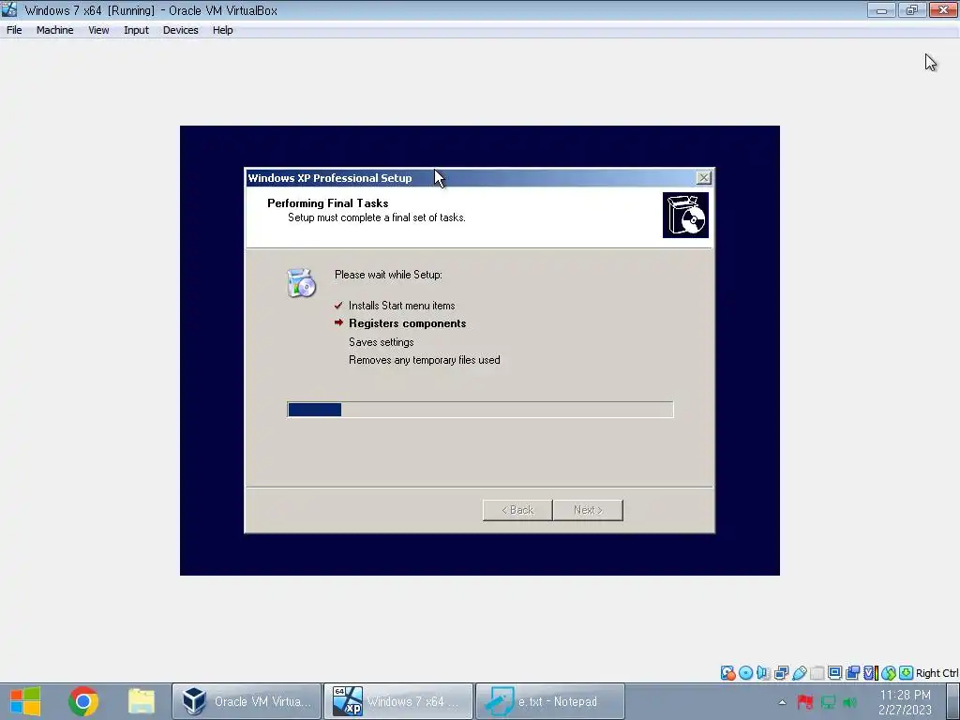Switch to Oracle VM VirtualBox Manager taskbar button

[x=247, y=701]
